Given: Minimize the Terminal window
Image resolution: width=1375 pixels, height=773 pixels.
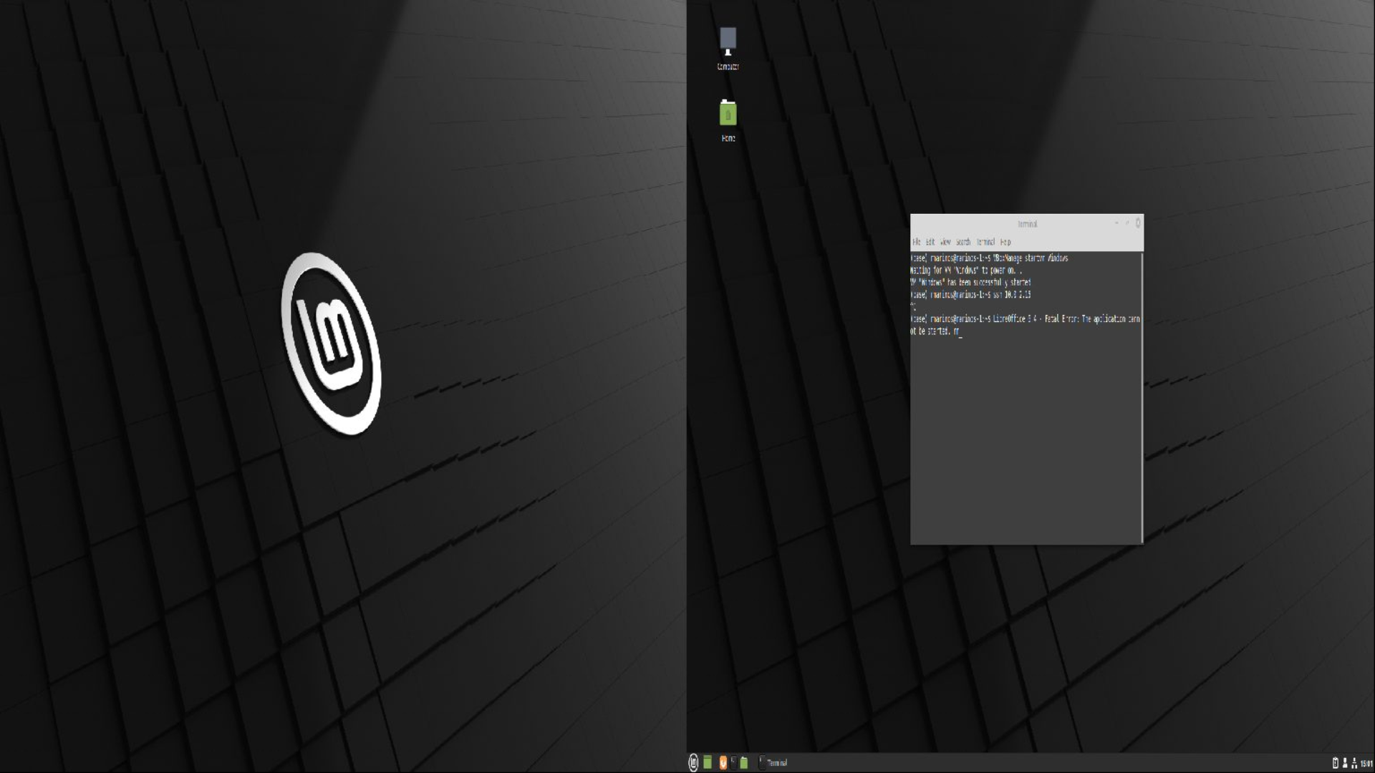Looking at the screenshot, I should [1116, 223].
